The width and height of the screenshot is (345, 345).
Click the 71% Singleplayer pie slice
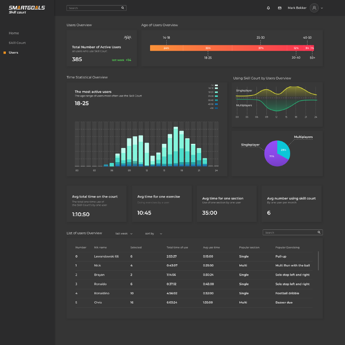(x=272, y=156)
